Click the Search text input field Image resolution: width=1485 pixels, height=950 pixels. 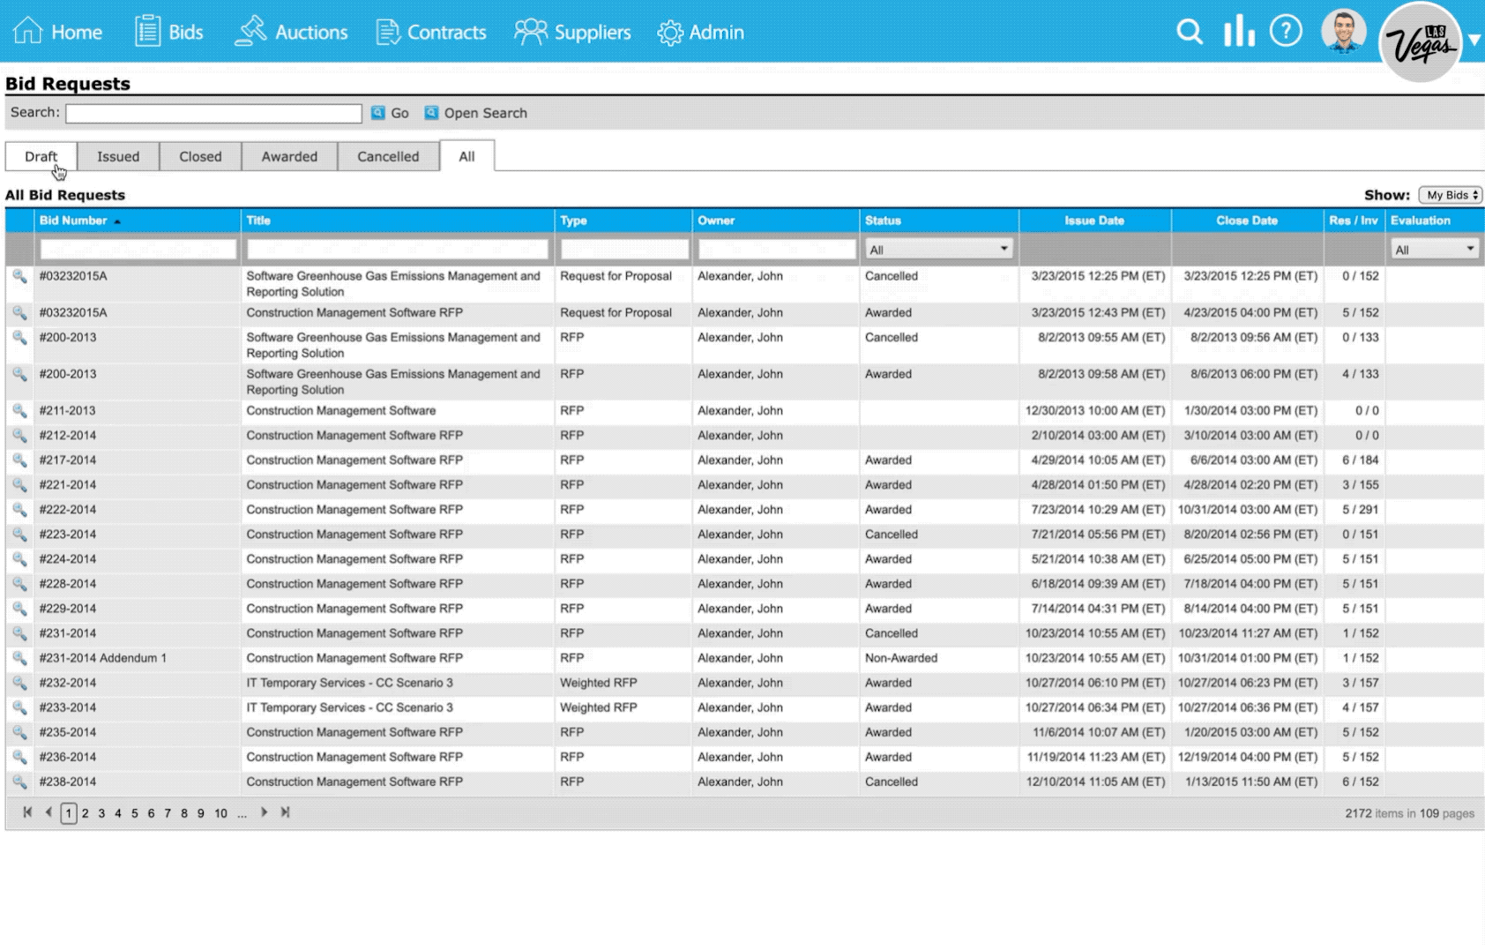coord(213,113)
